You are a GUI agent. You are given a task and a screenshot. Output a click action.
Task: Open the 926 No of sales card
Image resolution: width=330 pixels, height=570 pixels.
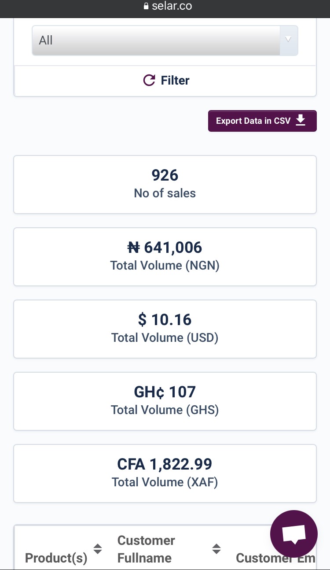point(165,184)
